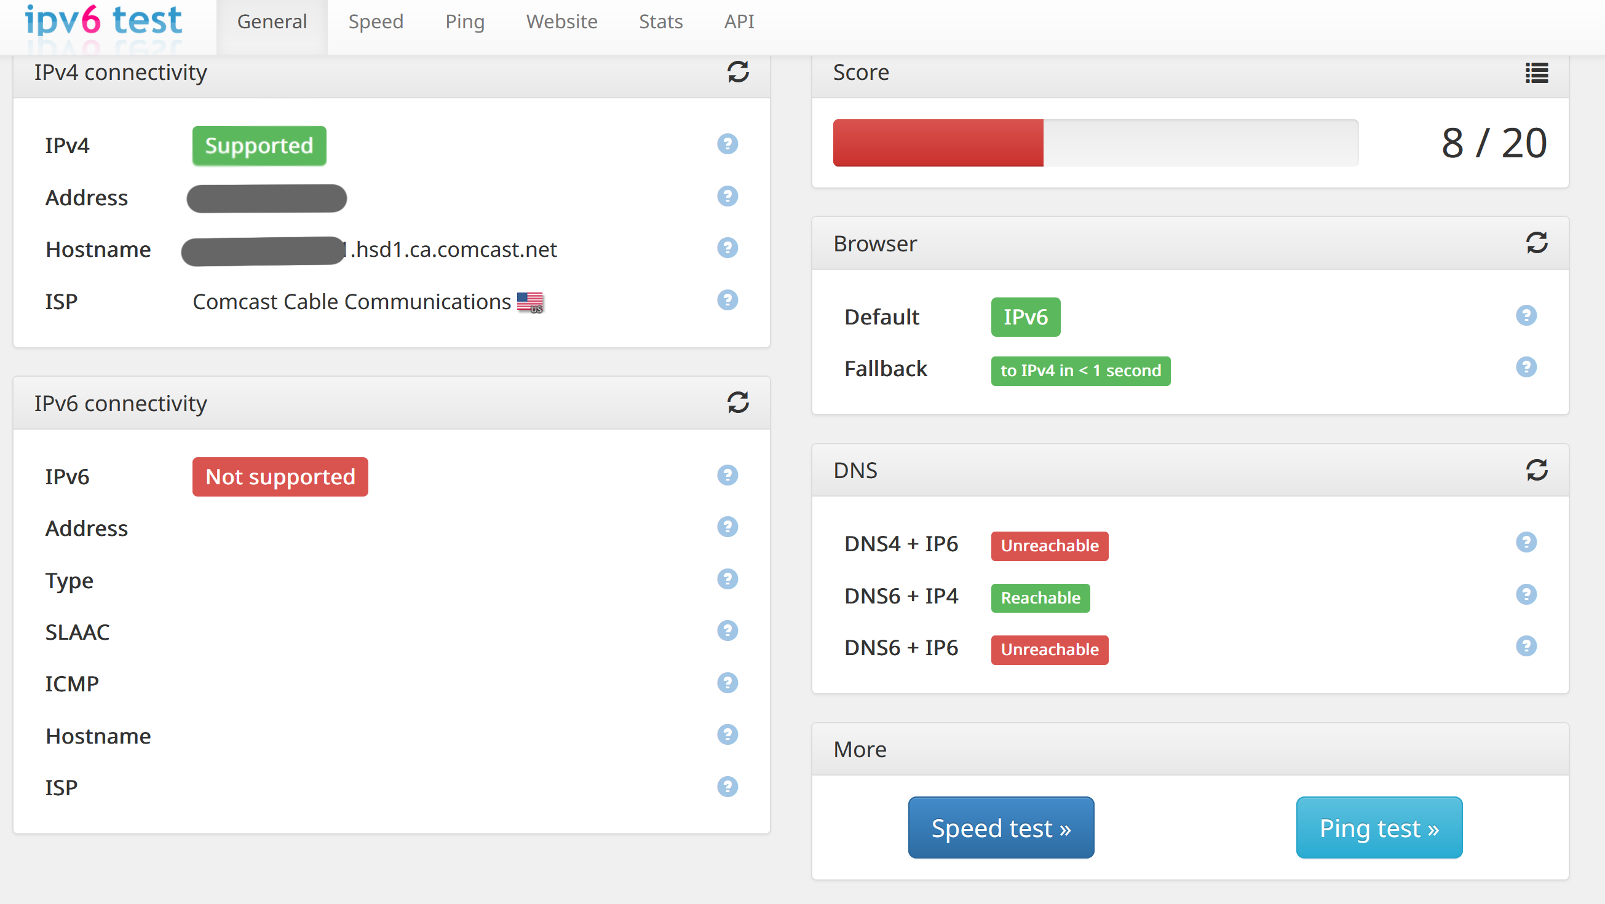The width and height of the screenshot is (1605, 904).
Task: Open help for IPv4 Hostname row
Action: [727, 248]
